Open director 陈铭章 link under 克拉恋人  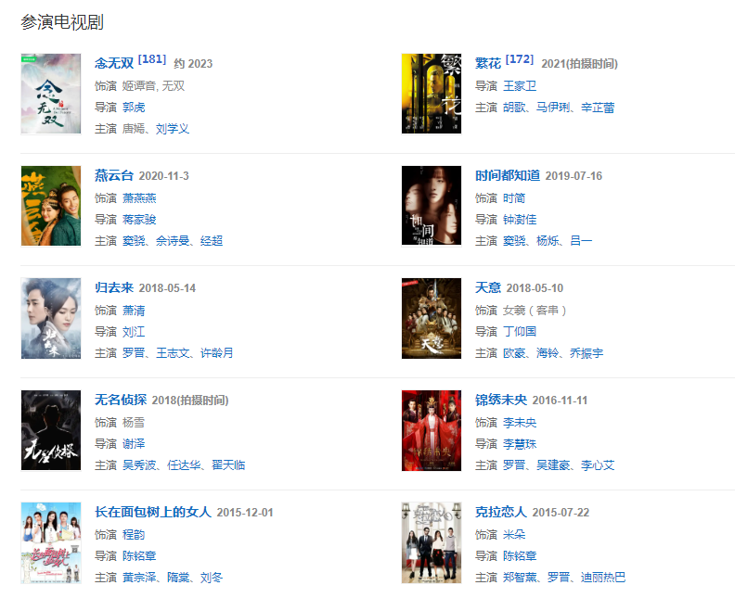[x=520, y=556]
